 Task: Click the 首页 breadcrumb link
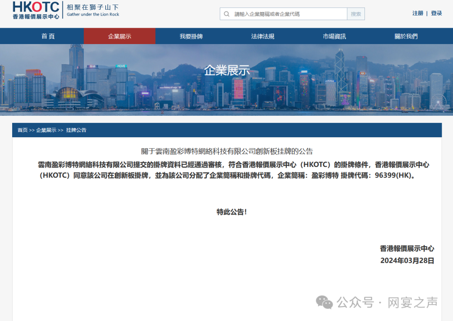[x=23, y=130]
